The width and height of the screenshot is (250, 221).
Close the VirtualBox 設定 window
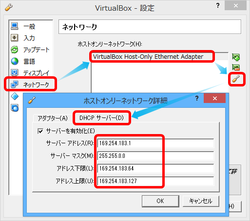point(236,6)
